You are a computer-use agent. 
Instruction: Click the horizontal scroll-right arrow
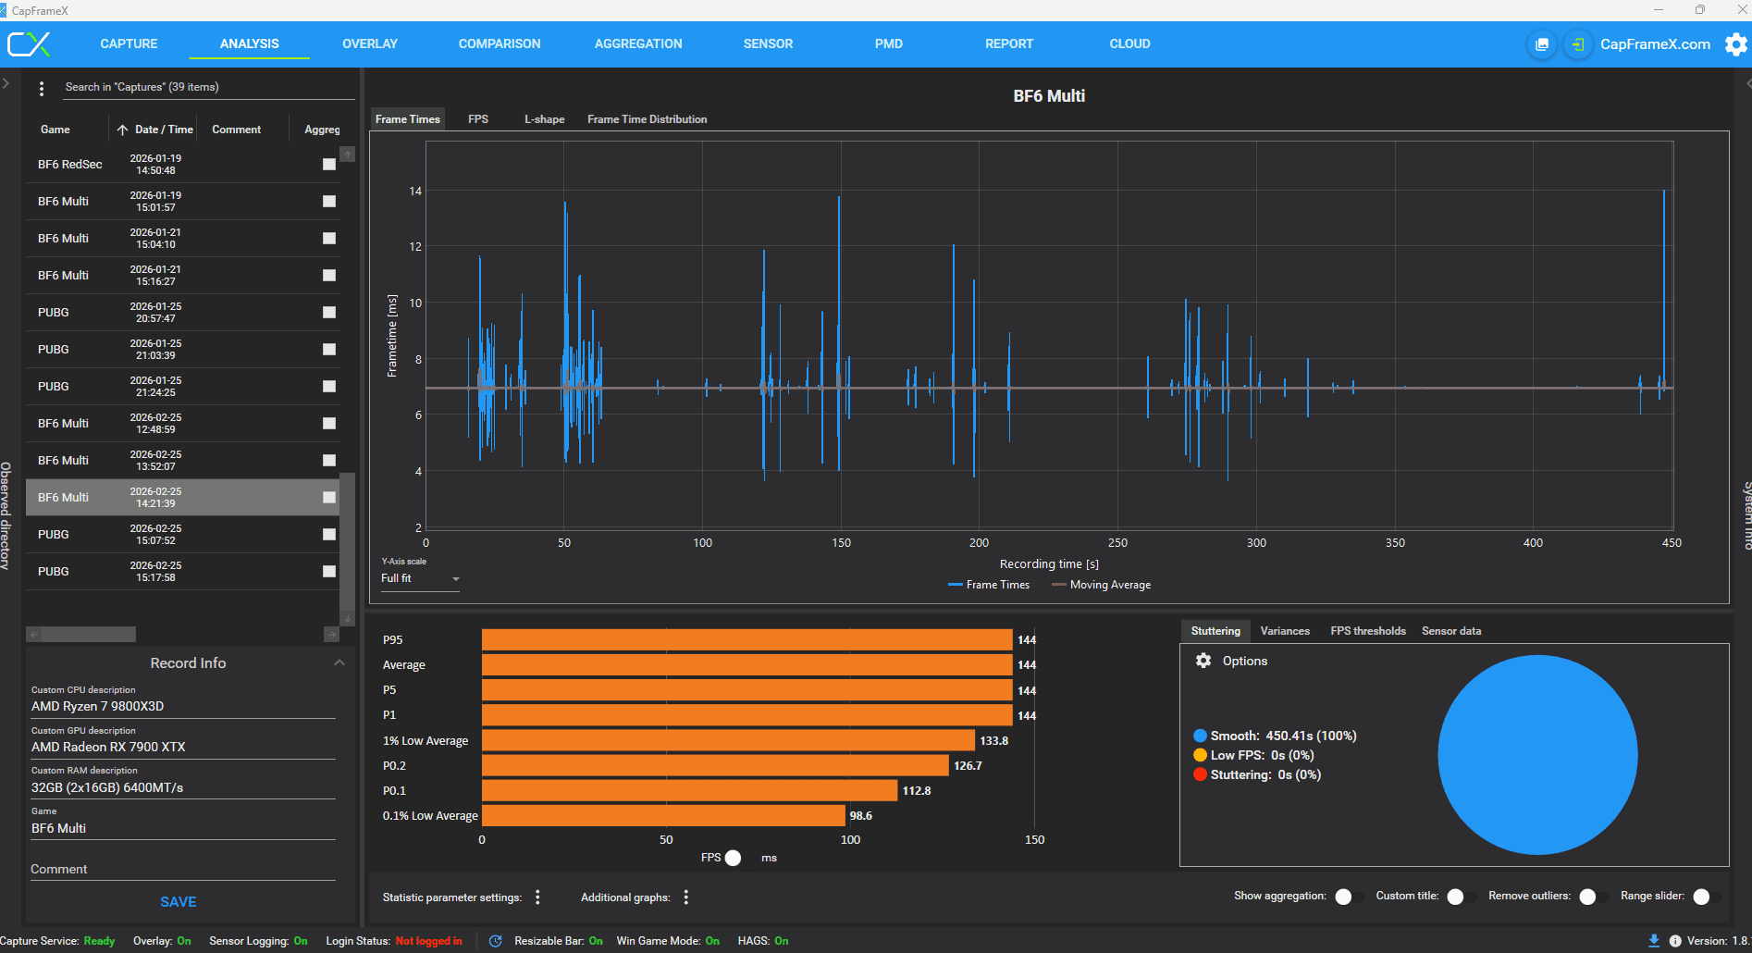point(332,635)
